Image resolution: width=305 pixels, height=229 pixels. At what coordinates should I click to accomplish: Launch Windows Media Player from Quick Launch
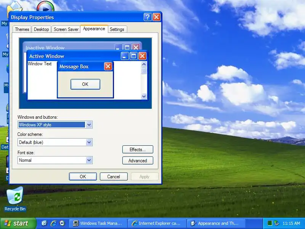62,223
